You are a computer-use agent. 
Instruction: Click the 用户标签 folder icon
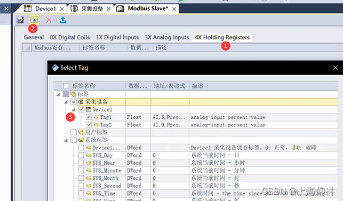81,132
